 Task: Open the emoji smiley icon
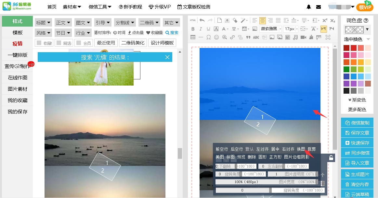216,37
